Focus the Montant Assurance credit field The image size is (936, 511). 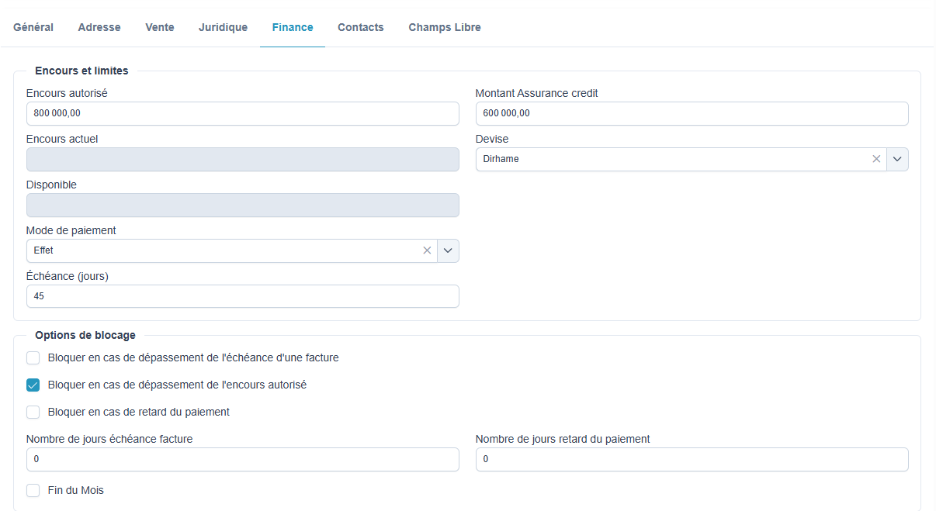point(691,113)
